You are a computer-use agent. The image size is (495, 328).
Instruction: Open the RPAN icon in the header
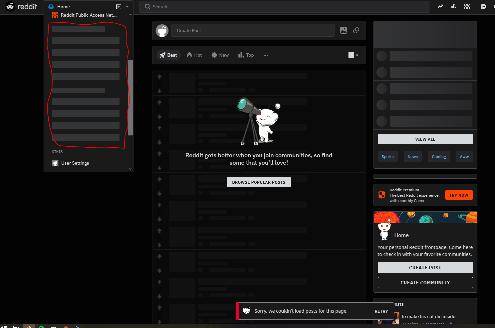coord(467,6)
